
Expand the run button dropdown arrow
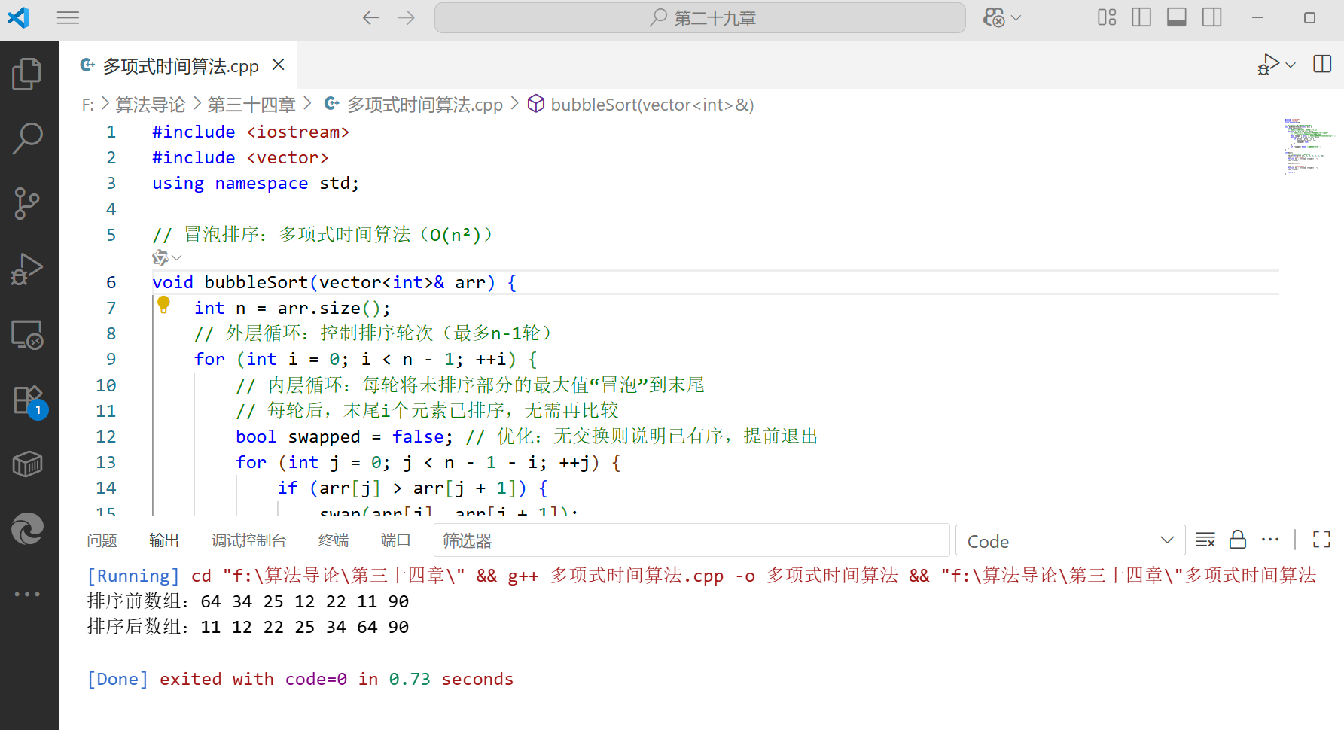(x=1291, y=65)
